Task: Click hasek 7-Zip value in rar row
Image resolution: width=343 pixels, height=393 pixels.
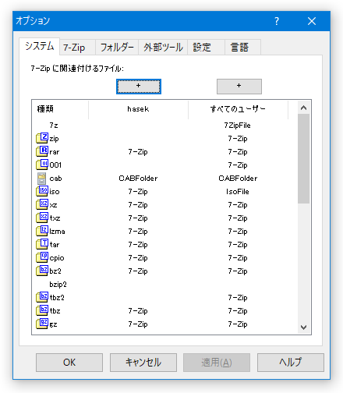Action: [138, 152]
